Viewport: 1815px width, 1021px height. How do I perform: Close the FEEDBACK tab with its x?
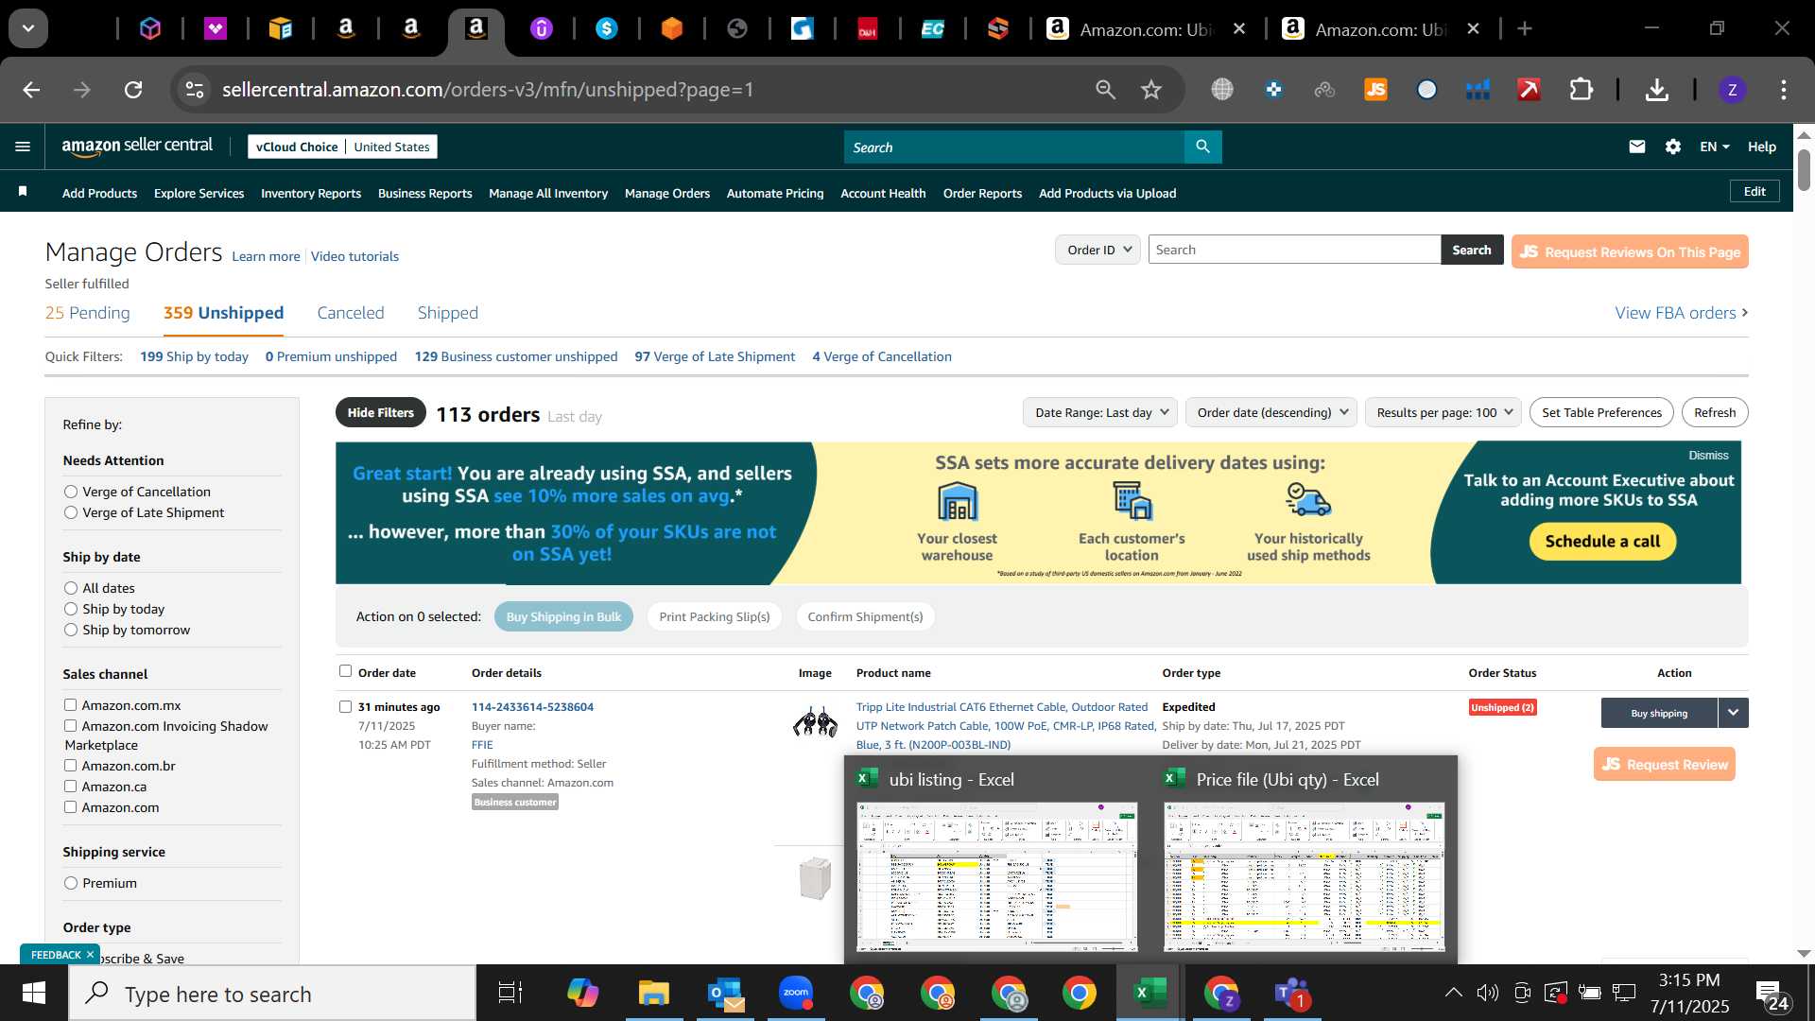(90, 955)
